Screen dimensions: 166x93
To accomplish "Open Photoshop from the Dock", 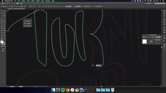I will (x=87, y=90).
